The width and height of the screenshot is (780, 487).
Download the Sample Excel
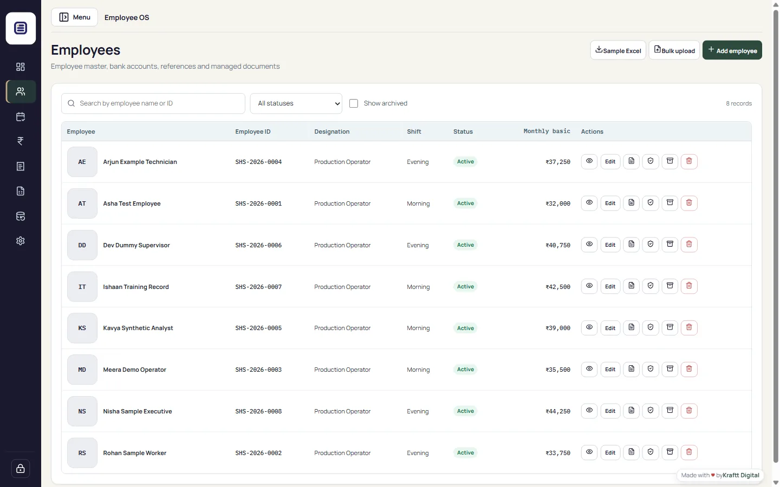tap(618, 50)
